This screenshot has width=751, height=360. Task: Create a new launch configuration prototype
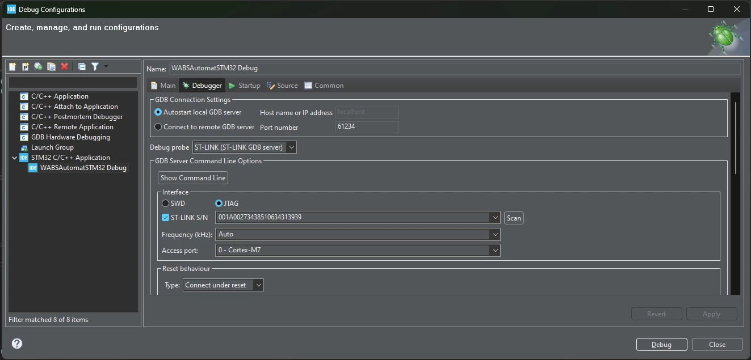coord(26,66)
